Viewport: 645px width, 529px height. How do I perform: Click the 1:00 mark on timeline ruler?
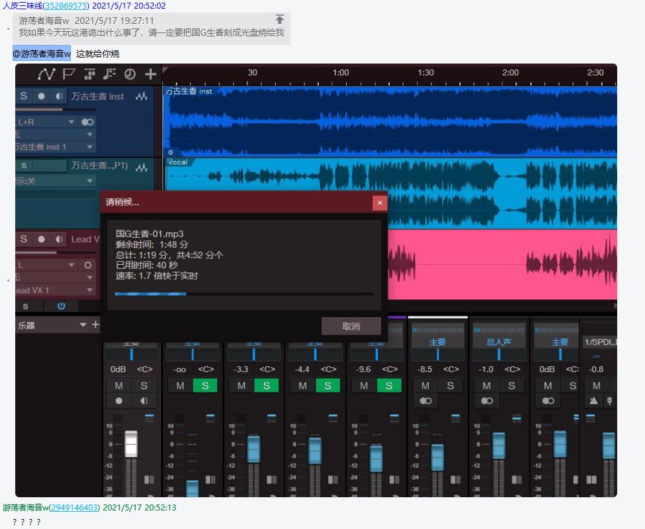(x=341, y=73)
